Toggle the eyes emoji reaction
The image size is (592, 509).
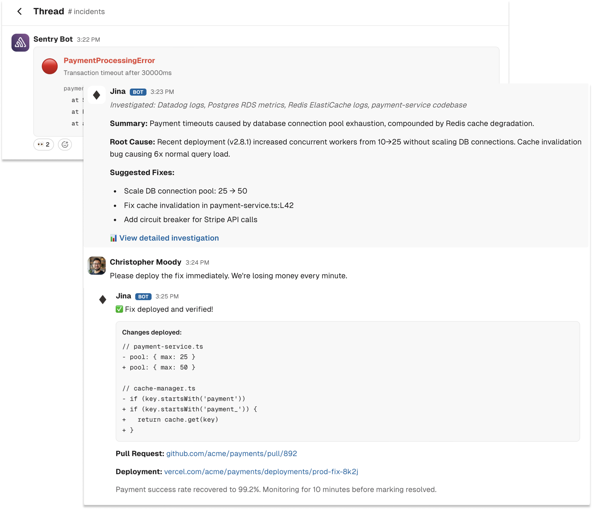(44, 144)
